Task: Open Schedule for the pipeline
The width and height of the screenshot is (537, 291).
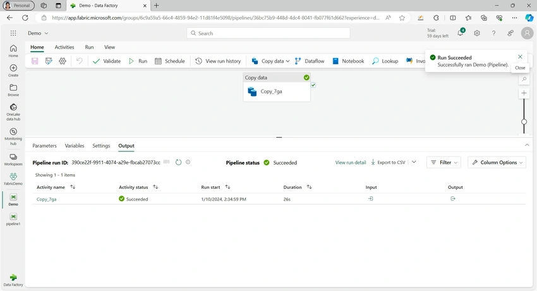Action: (170, 61)
